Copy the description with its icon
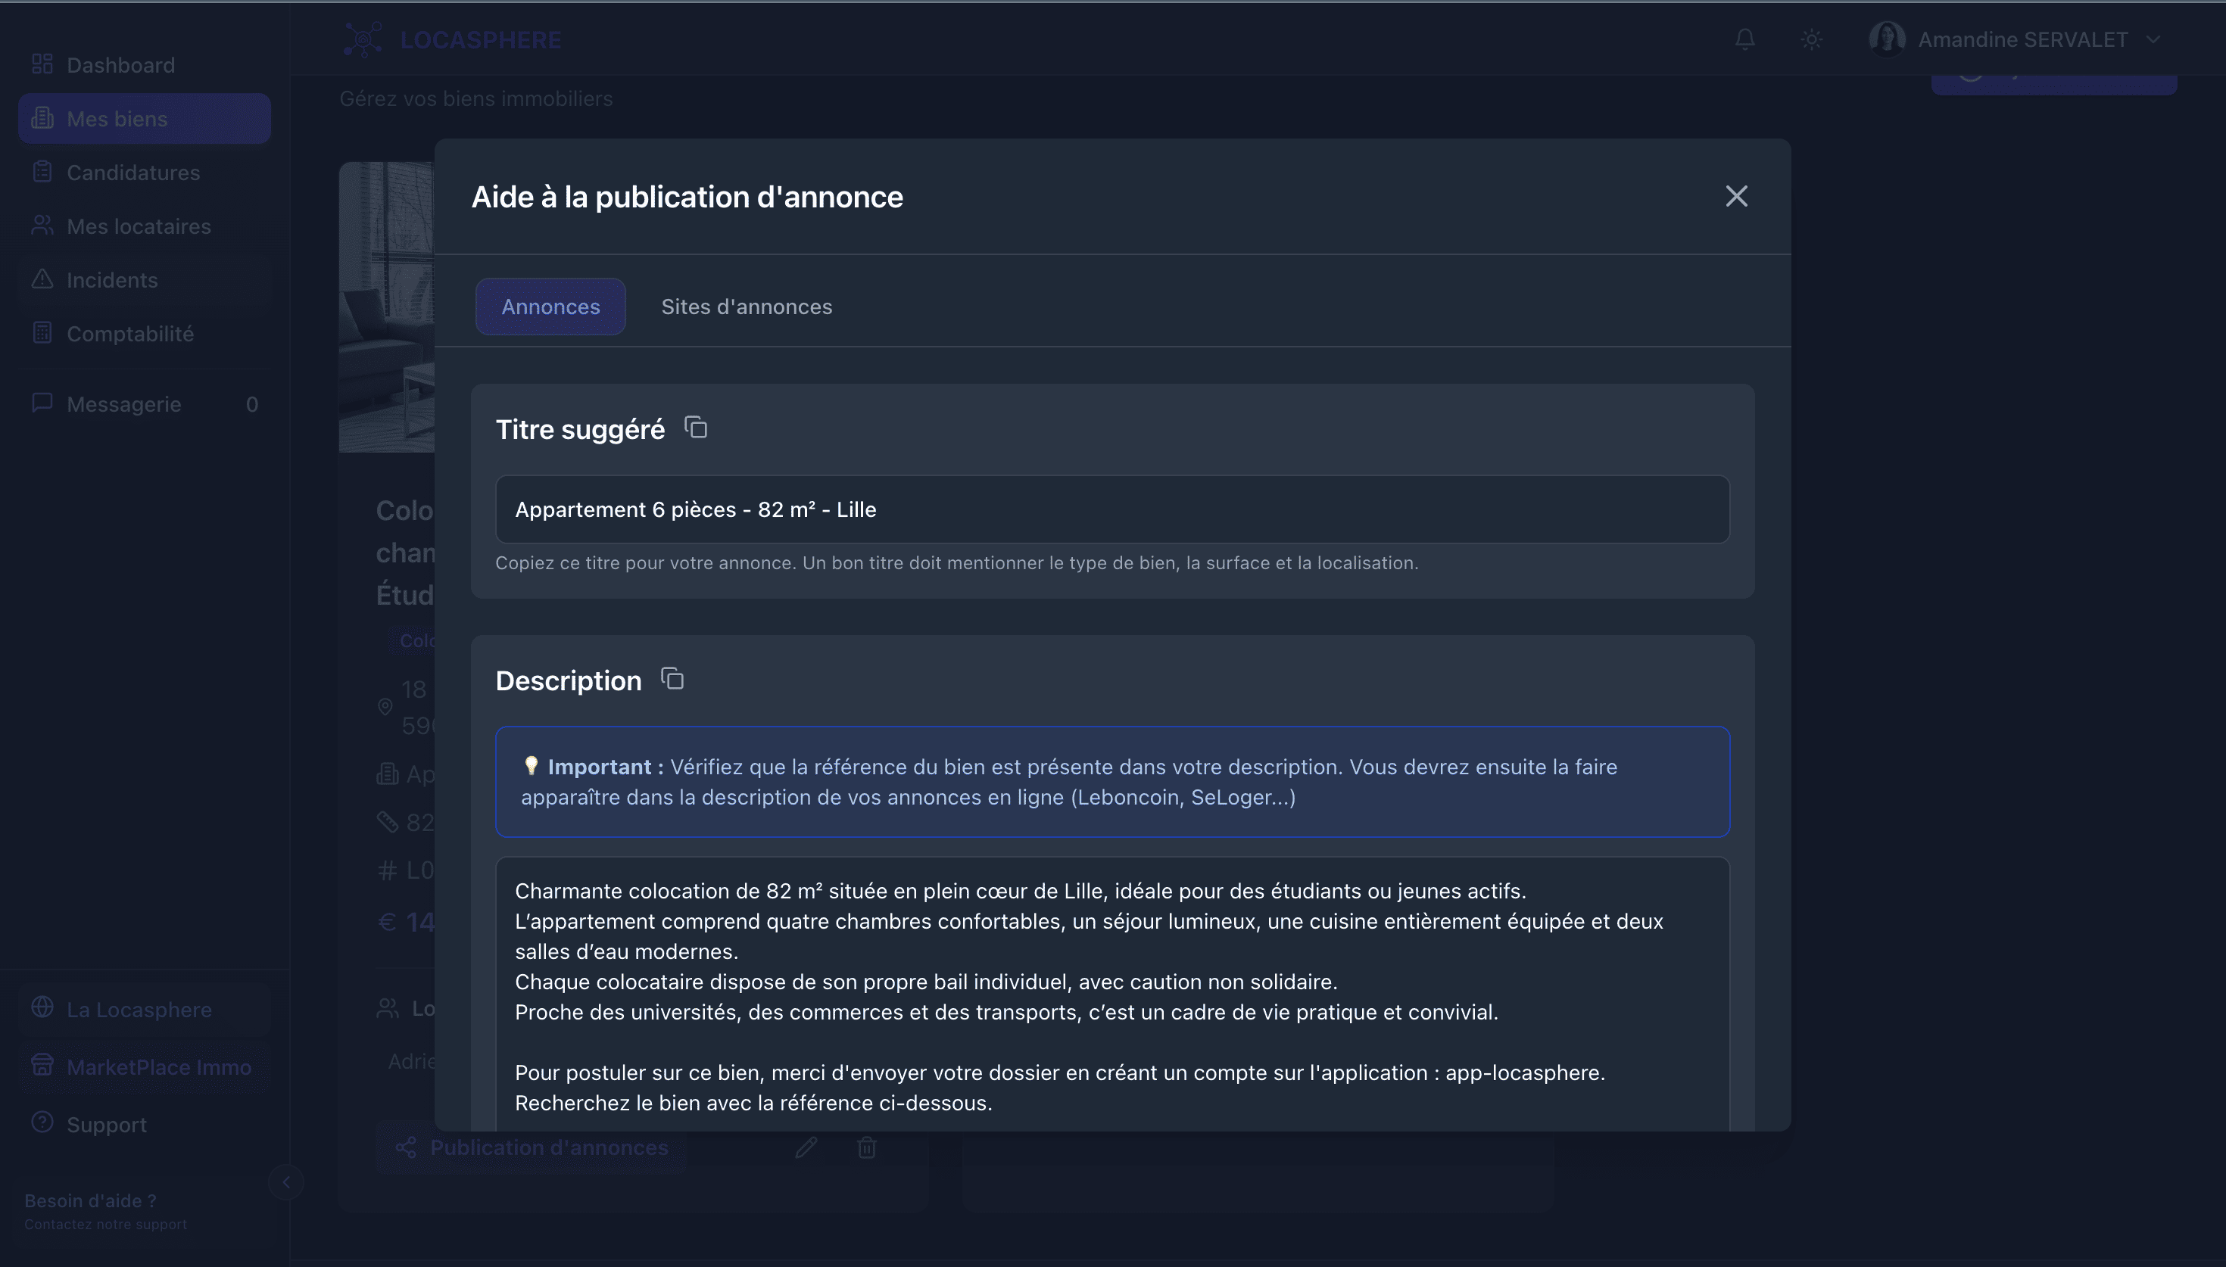The image size is (2226, 1267). pos(672,679)
